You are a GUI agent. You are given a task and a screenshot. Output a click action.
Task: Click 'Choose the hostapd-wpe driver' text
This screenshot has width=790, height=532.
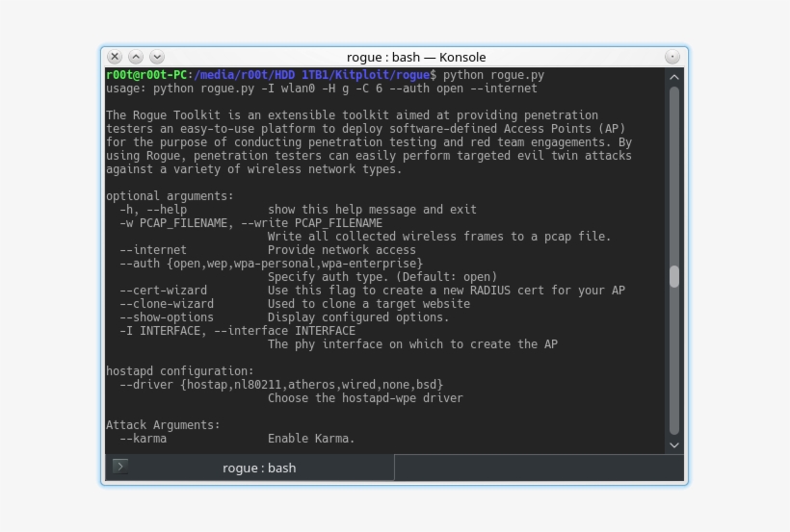365,398
